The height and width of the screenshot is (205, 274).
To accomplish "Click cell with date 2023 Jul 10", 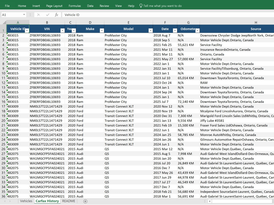I will [165, 78].
